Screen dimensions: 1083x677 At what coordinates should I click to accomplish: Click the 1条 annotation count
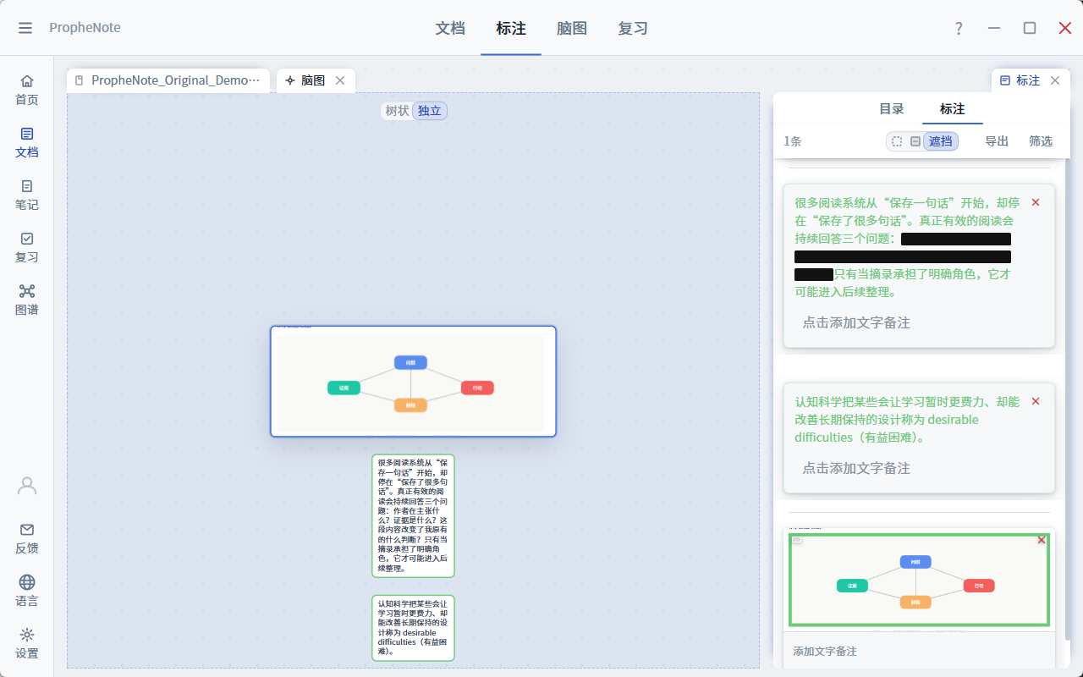point(793,141)
